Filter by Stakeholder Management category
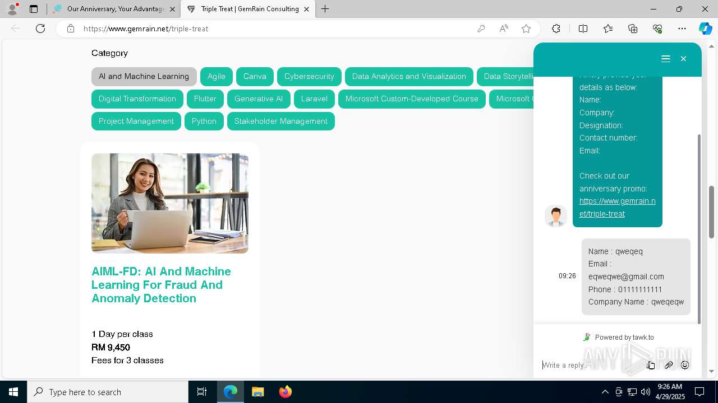718x403 pixels. point(281,121)
